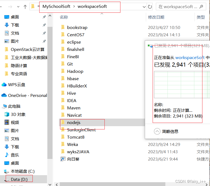Select the Hive folder icon
This screenshot has width=210, height=186.
pyautogui.click(x=63, y=93)
